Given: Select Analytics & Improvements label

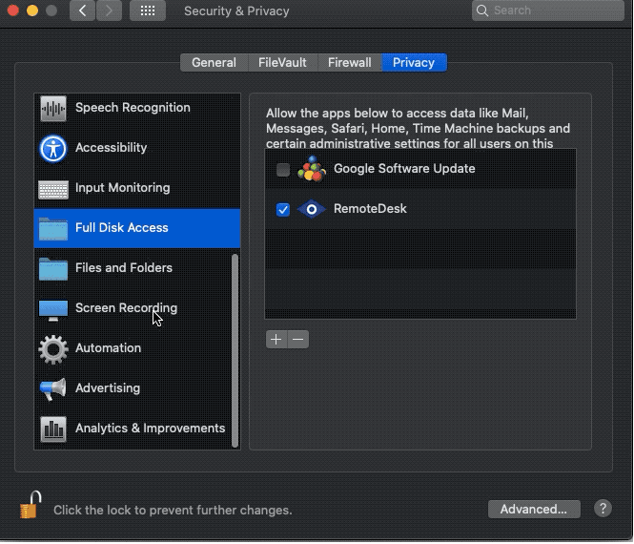Looking at the screenshot, I should pyautogui.click(x=150, y=429).
